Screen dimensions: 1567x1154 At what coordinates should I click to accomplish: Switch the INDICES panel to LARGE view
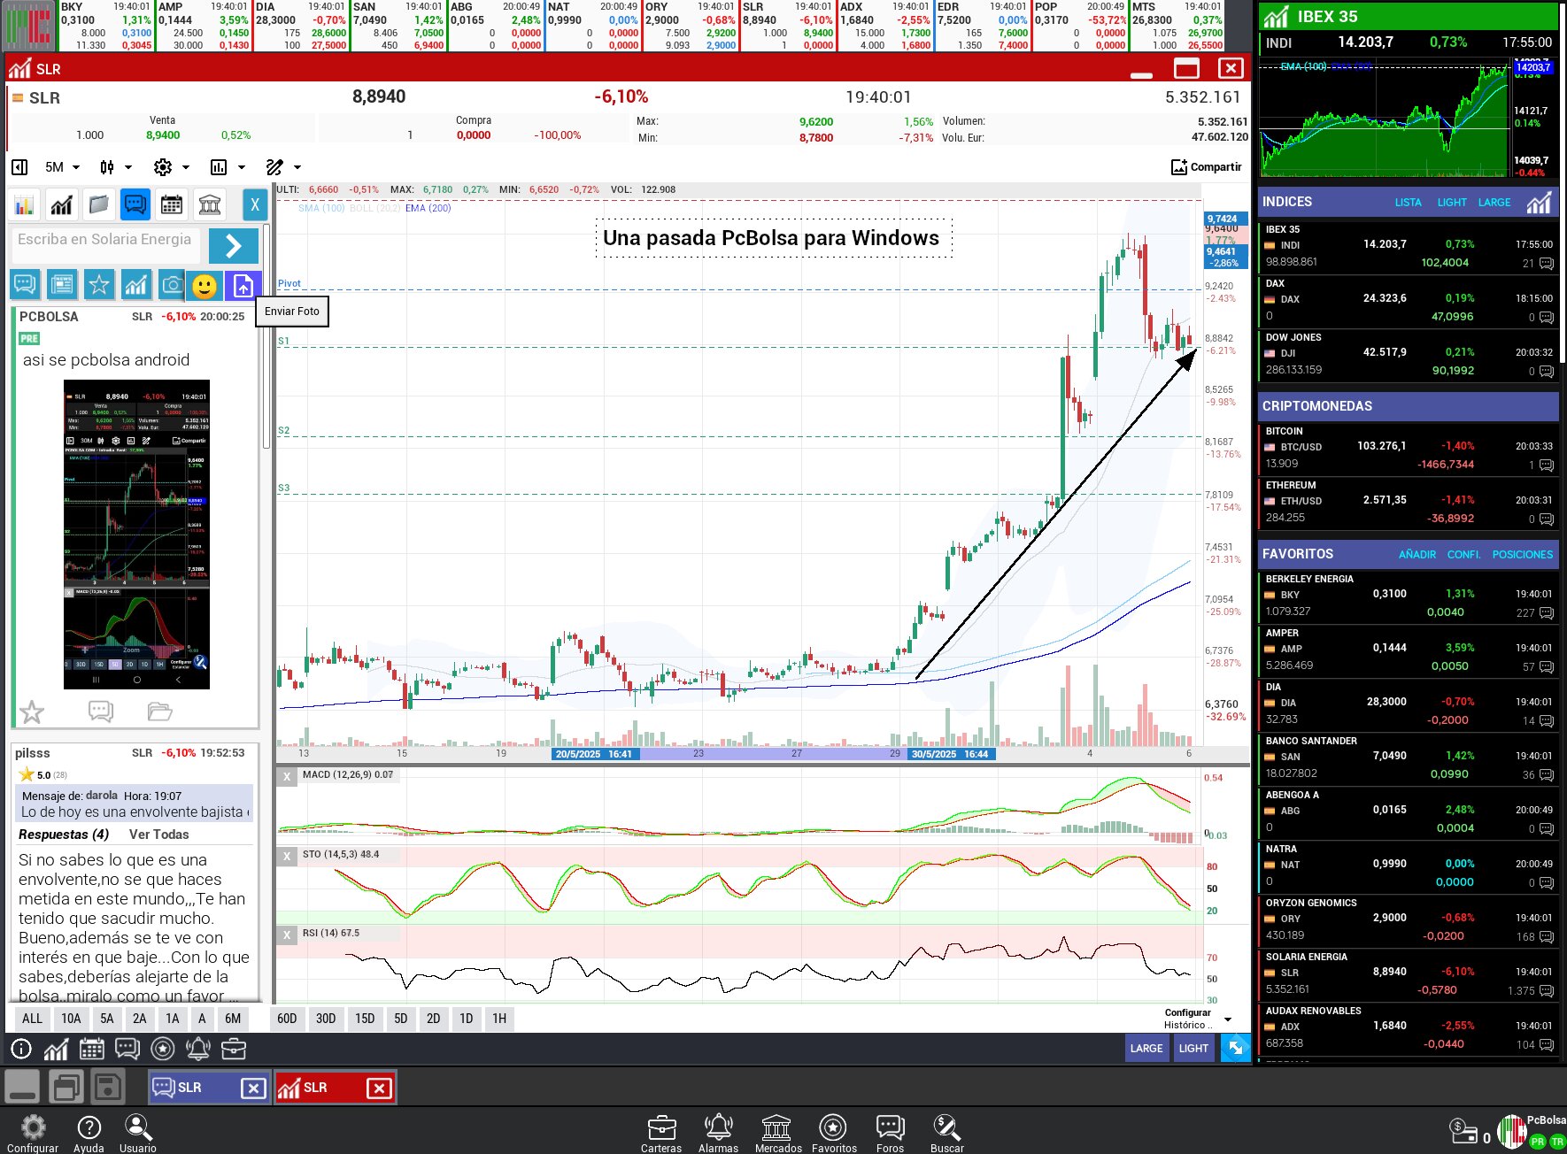pyautogui.click(x=1494, y=203)
